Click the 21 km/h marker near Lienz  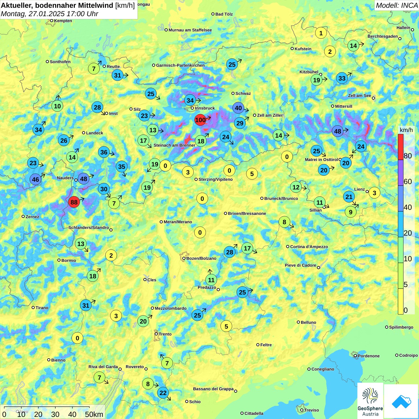pos(349,197)
